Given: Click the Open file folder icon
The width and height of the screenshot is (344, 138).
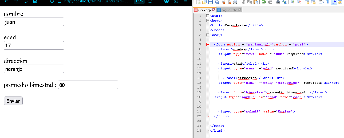Looking at the screenshot, I should pos(204,2).
